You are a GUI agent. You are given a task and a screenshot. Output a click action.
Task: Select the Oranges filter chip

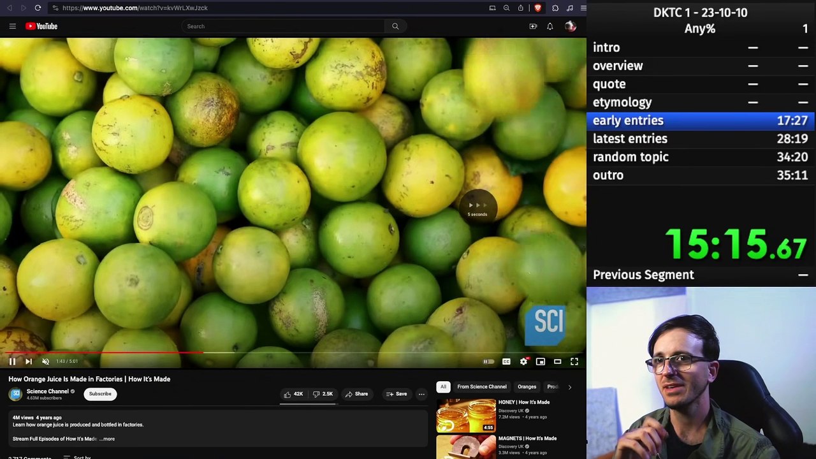[527, 387]
